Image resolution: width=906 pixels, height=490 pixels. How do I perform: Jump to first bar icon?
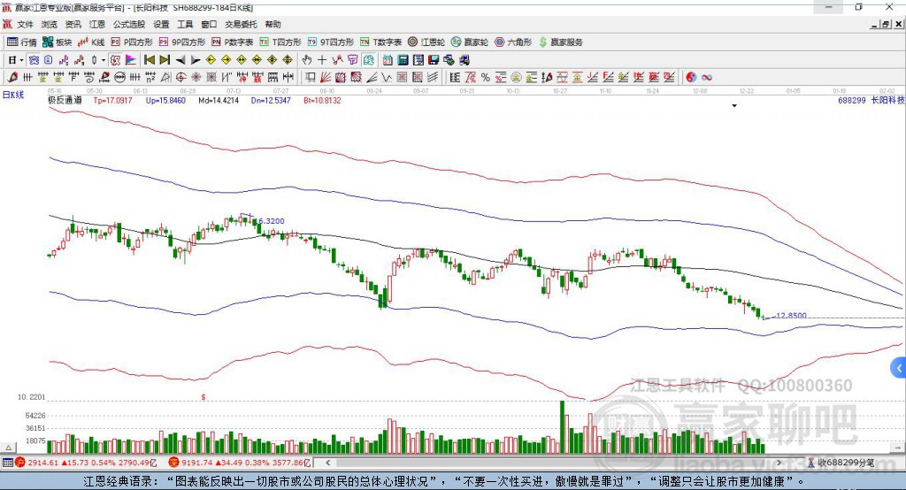click(149, 60)
